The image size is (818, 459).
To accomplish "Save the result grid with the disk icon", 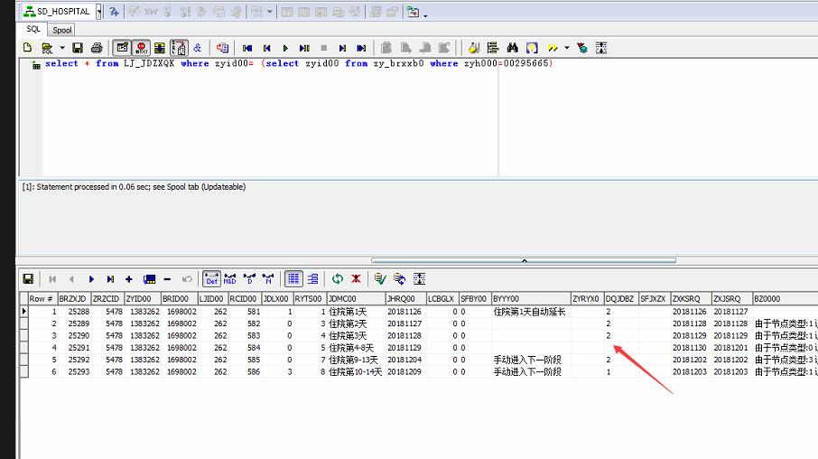I will 28,279.
